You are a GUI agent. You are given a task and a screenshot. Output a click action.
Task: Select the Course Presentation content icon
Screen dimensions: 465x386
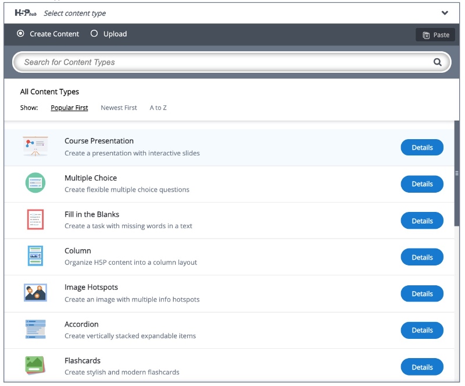pyautogui.click(x=34, y=147)
